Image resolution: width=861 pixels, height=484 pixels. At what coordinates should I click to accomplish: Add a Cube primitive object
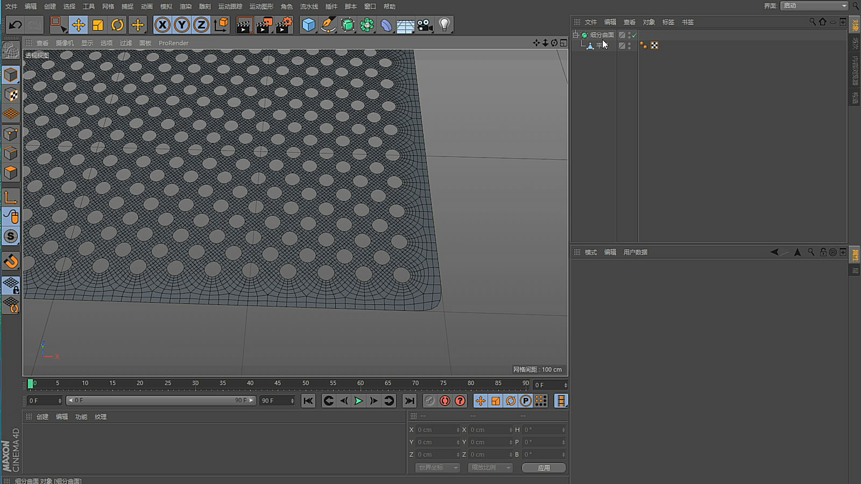pos(308,25)
